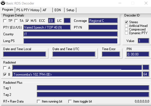Viewport: 151px width, 106px height.
Task: Uncheck the Stereo checkbox
Action: click(126, 22)
